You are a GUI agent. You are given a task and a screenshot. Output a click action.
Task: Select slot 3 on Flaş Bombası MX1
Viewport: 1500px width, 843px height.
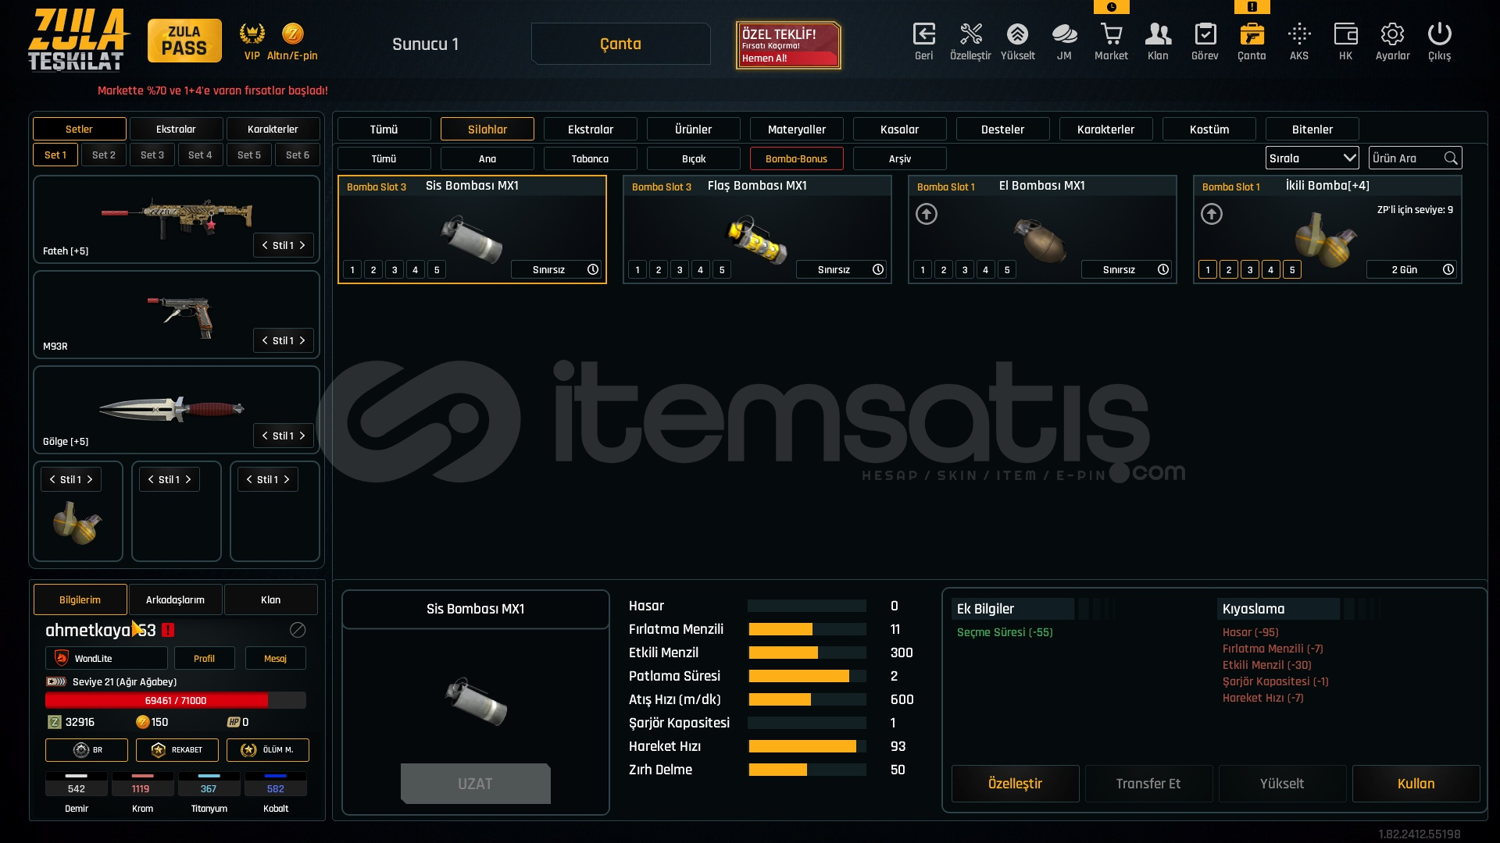coord(680,270)
